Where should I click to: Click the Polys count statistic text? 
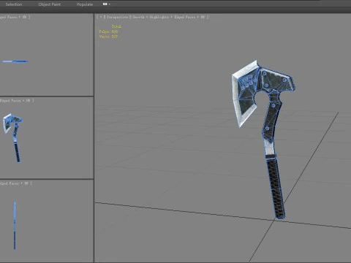click(108, 31)
